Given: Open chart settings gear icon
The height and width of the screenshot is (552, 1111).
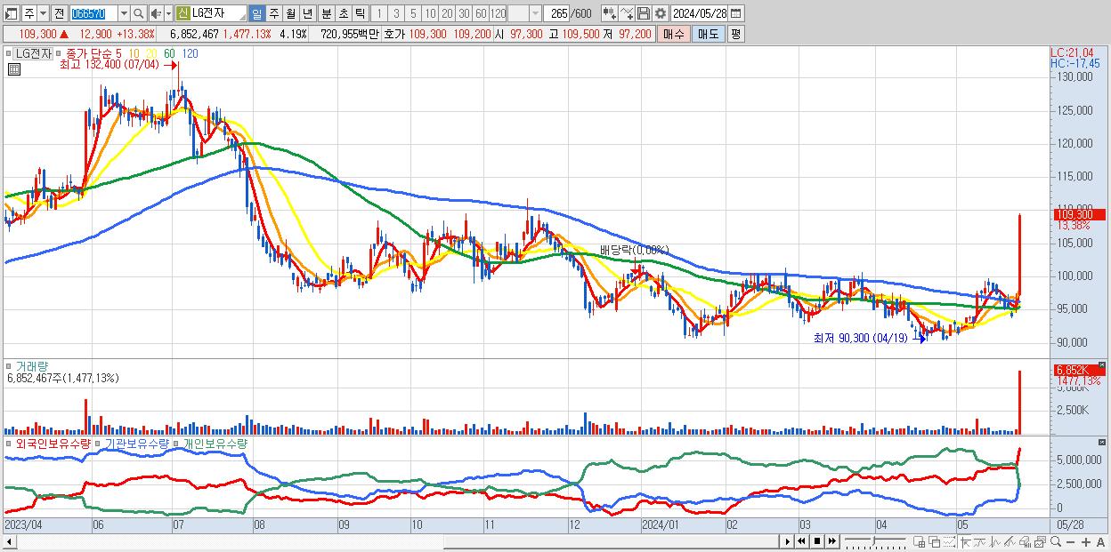Looking at the screenshot, I should click(660, 13).
